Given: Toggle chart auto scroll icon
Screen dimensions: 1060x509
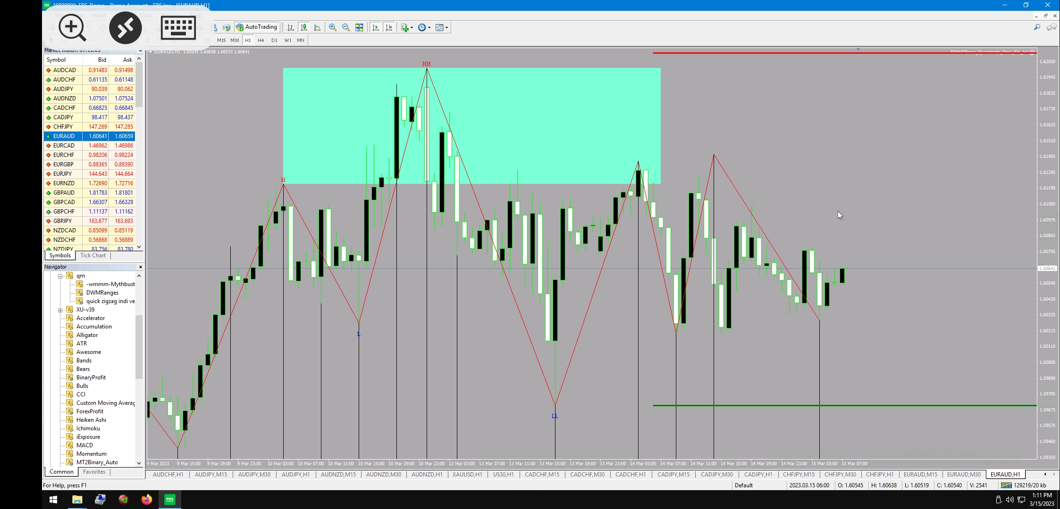Looking at the screenshot, I should click(376, 27).
